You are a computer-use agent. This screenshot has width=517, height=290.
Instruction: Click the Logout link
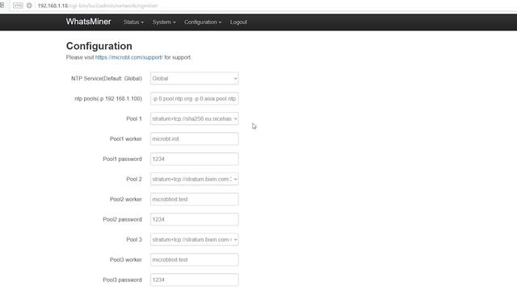pos(239,22)
